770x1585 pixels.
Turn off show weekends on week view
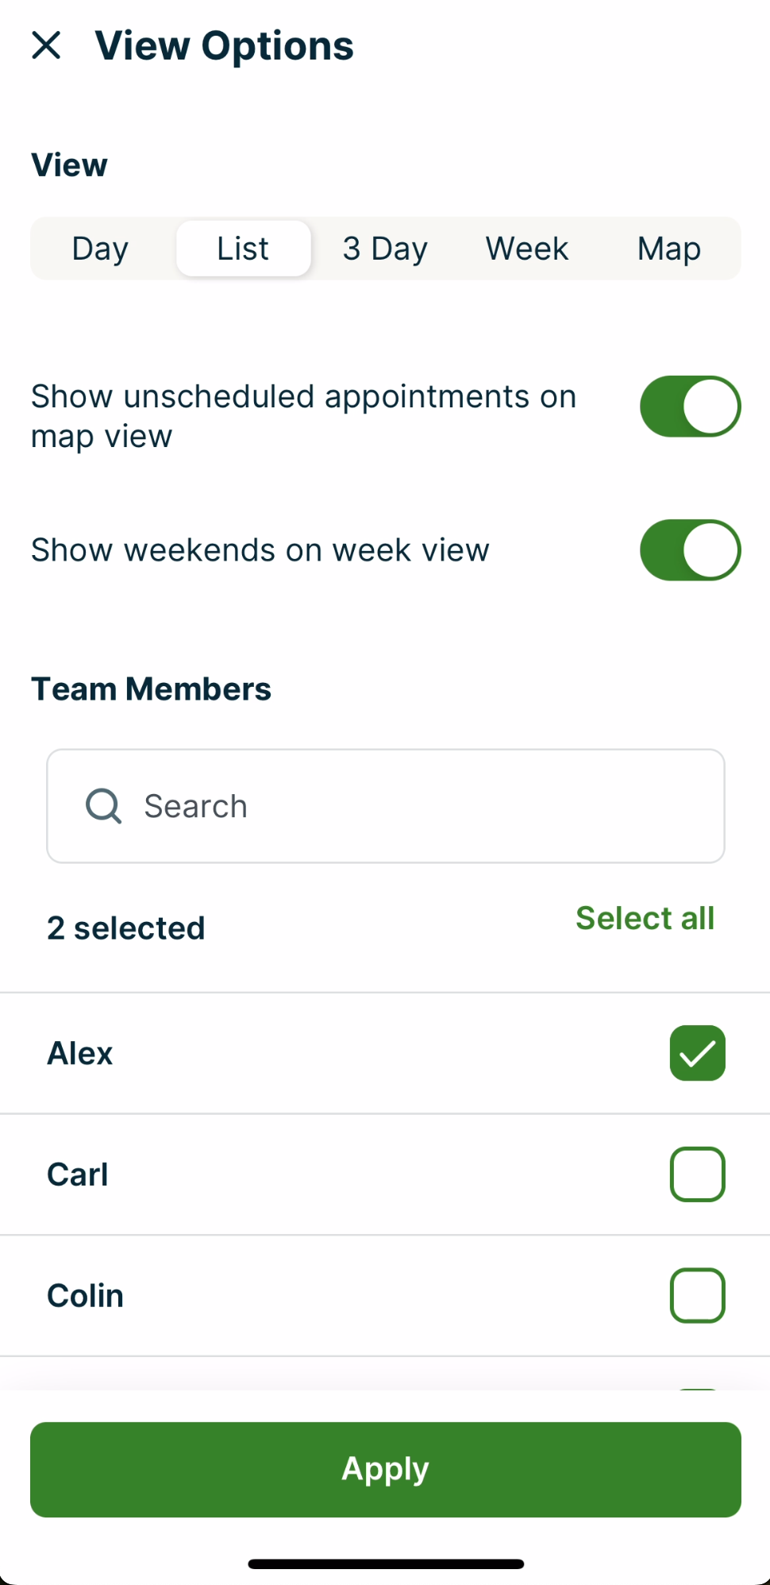(690, 550)
